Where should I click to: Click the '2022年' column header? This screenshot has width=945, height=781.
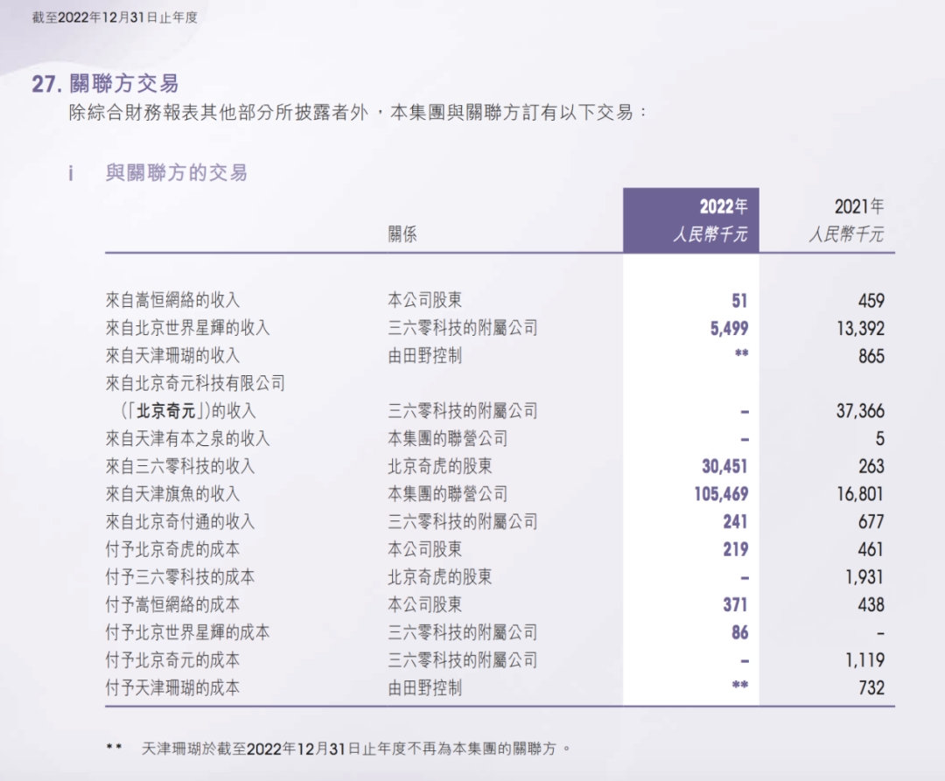tap(724, 206)
